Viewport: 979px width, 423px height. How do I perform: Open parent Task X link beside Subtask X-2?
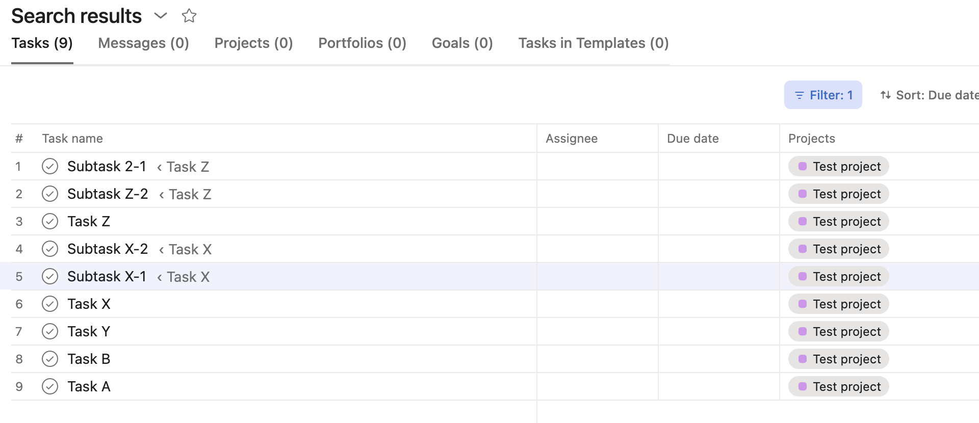click(x=190, y=249)
